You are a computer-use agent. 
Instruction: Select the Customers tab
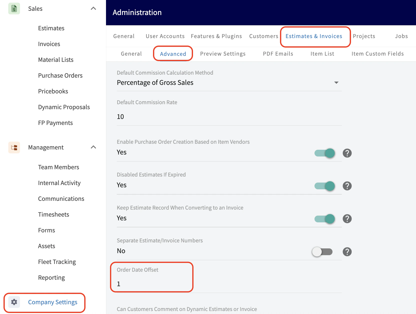[x=263, y=36]
